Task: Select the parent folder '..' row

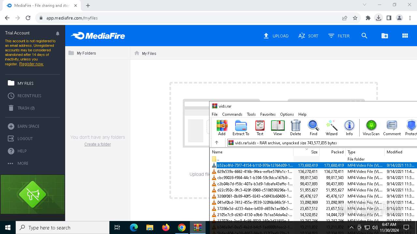Action: click(x=313, y=159)
